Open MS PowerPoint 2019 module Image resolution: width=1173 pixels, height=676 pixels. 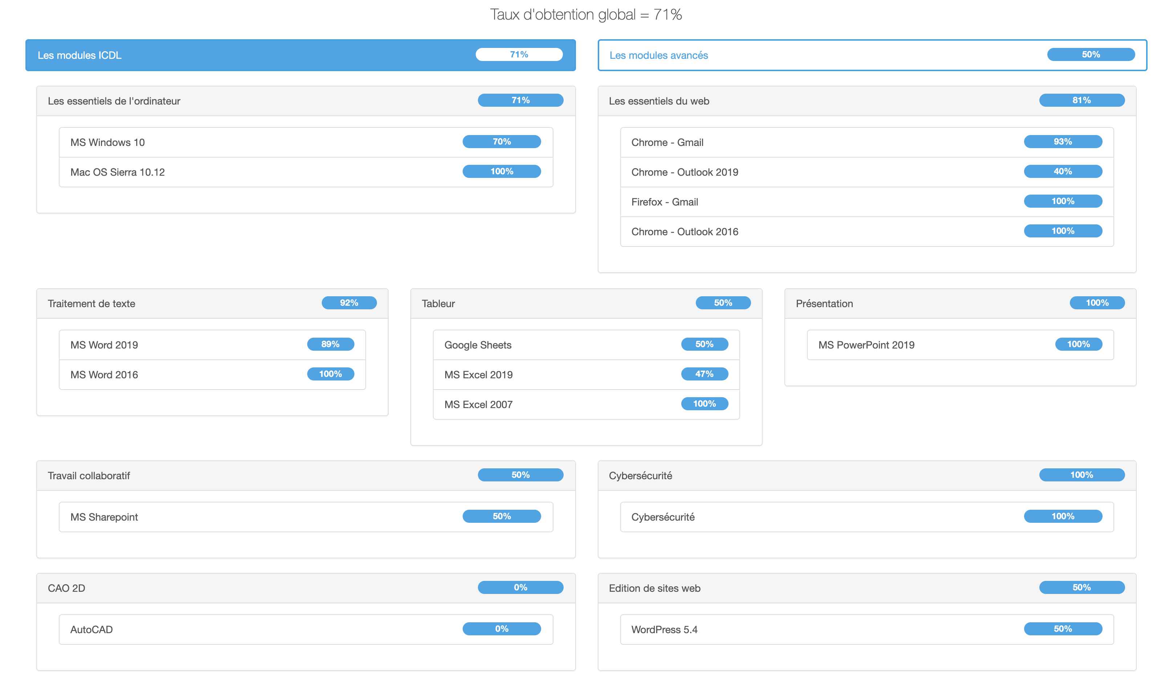[959, 345]
